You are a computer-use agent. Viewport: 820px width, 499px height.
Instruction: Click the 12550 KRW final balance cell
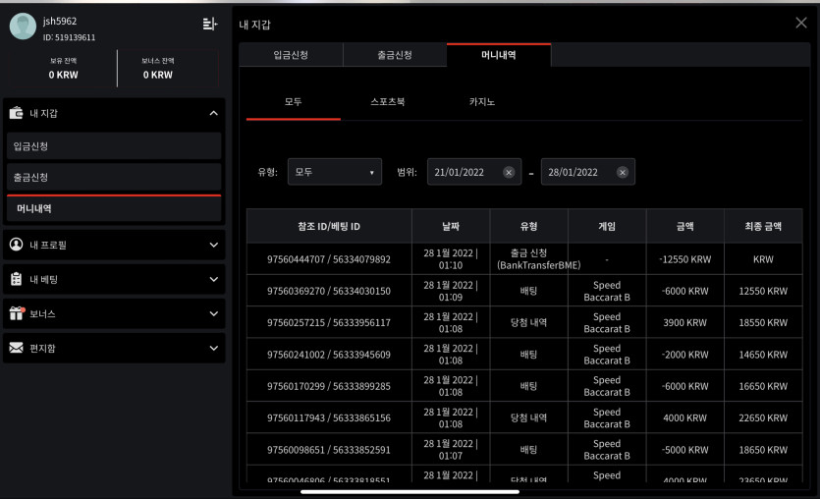coord(763,291)
